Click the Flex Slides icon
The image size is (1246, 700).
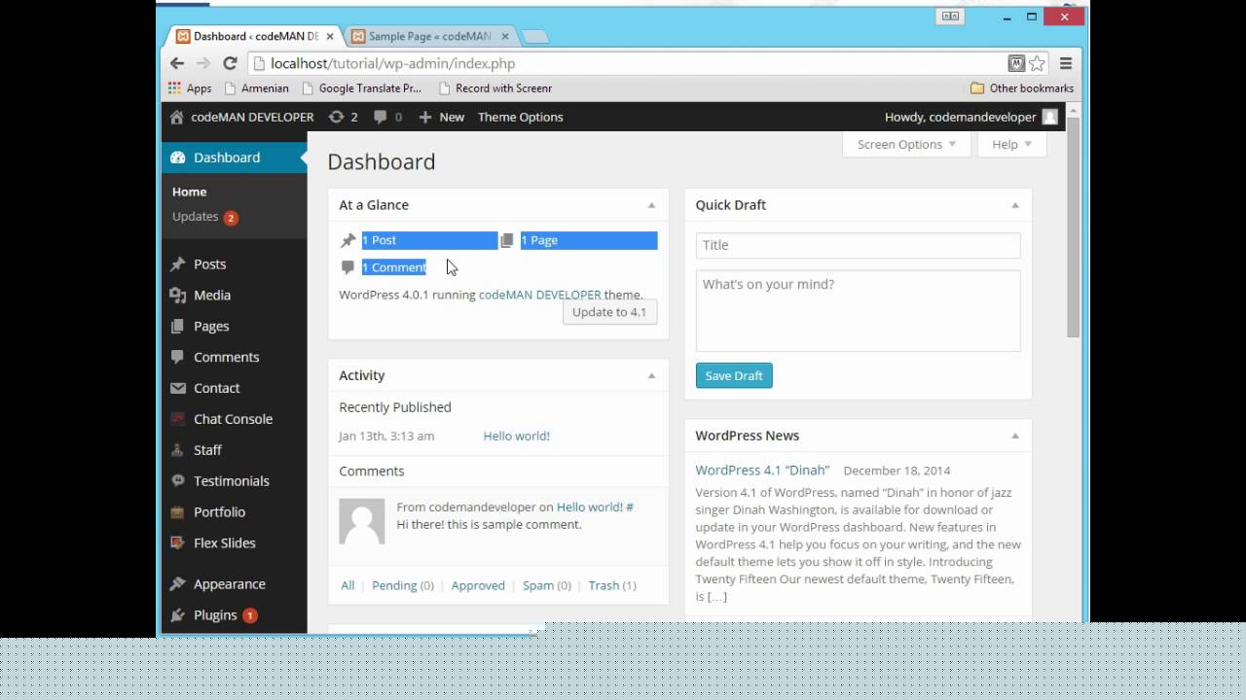pos(177,543)
